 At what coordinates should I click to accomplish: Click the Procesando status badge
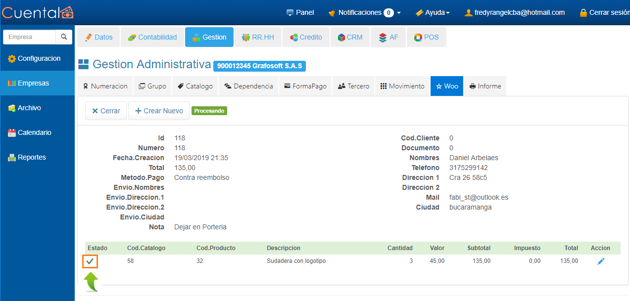(209, 111)
